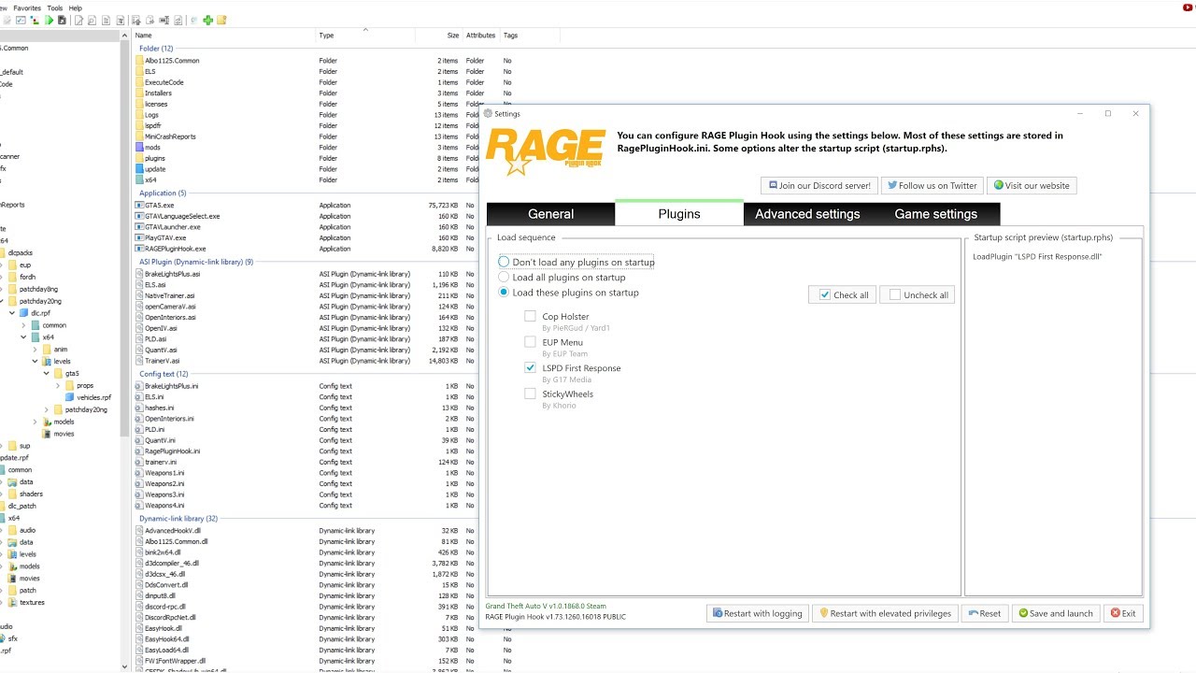Click the lspdfr folder icon
Viewport: 1196px width, 673px height.
pos(139,125)
